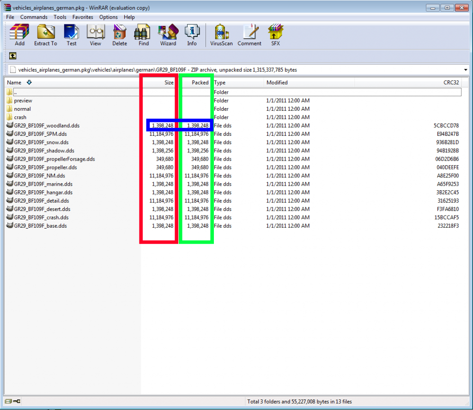The height and width of the screenshot is (410, 473).
Task: Minimize the WinRAR window
Action: 432,7
